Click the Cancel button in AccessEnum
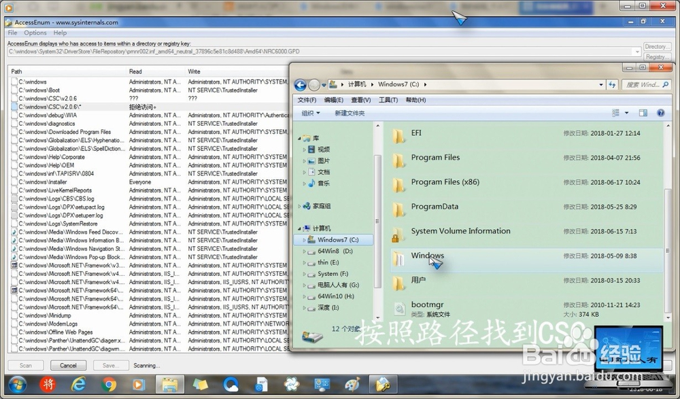The width and height of the screenshot is (680, 399). (68, 365)
